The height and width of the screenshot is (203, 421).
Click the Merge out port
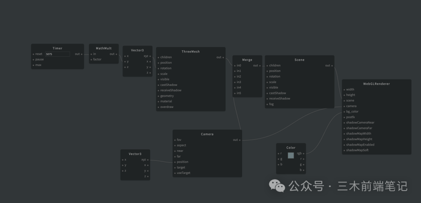point(260,66)
